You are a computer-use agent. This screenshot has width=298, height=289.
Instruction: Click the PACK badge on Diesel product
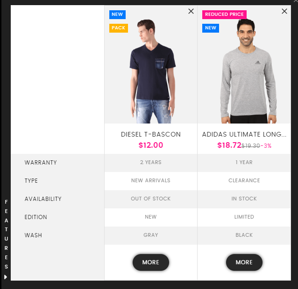point(118,28)
